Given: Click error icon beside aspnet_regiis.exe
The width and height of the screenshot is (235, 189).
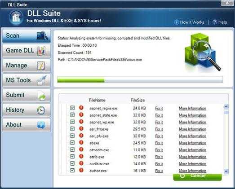Looking at the screenshot, I should pyautogui.click(x=81, y=108).
